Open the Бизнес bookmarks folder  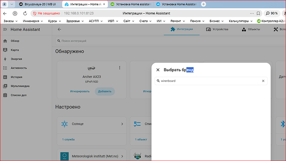pyautogui.click(x=216, y=21)
